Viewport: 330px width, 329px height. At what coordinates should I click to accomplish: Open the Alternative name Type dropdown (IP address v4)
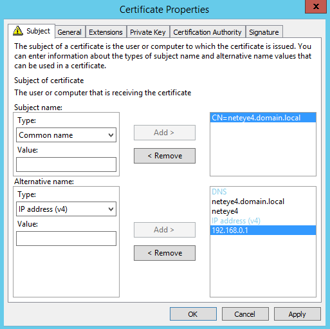click(66, 209)
